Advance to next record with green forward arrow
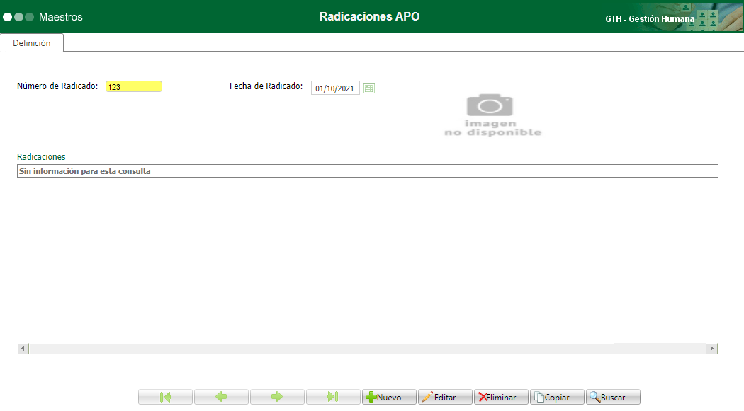 point(277,397)
